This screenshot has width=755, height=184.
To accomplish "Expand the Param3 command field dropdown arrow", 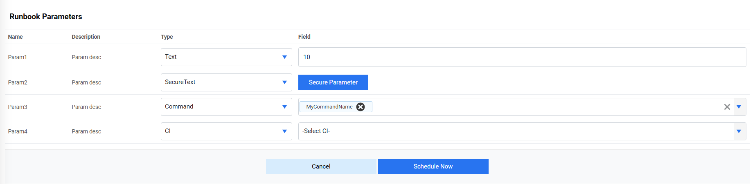I will (x=739, y=107).
